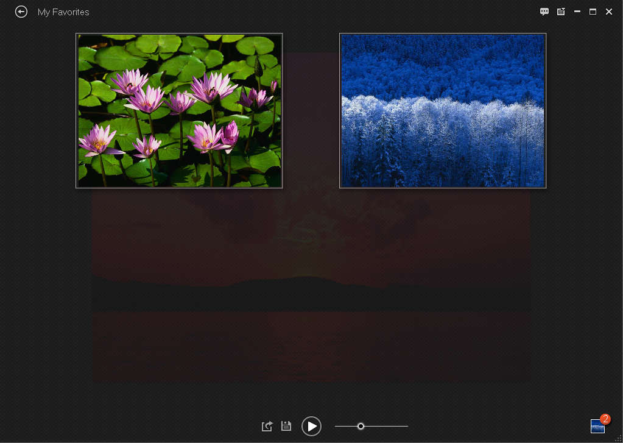
Task: Maximize the My Favorites window
Action: click(x=593, y=12)
